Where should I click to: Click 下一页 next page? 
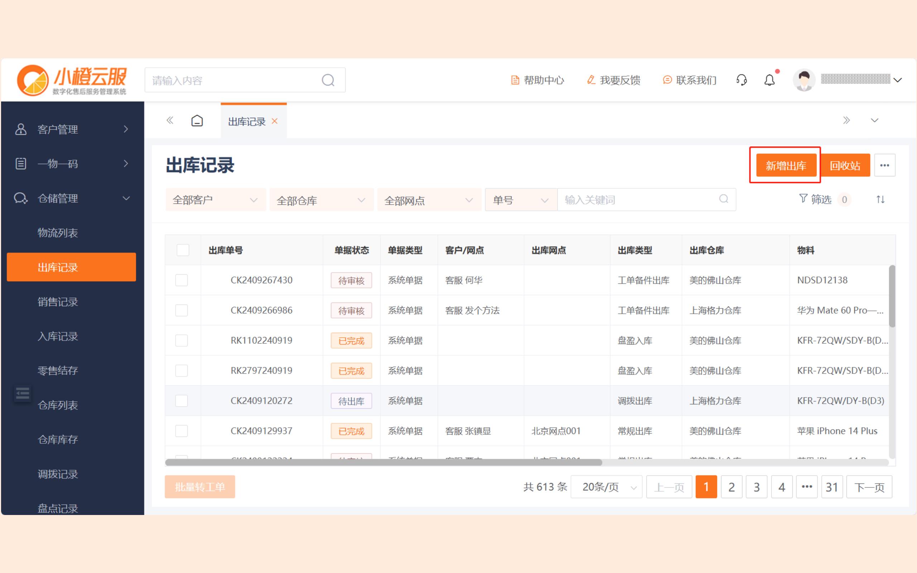point(869,487)
